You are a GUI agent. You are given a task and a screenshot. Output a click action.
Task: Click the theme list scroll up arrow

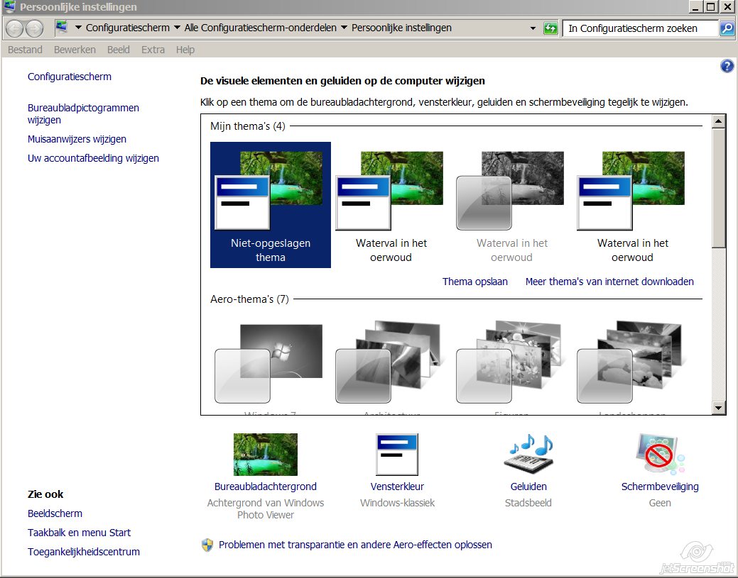coord(718,121)
